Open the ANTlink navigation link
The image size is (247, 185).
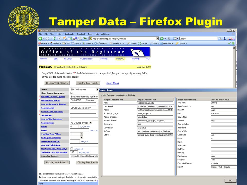coord(43,59)
